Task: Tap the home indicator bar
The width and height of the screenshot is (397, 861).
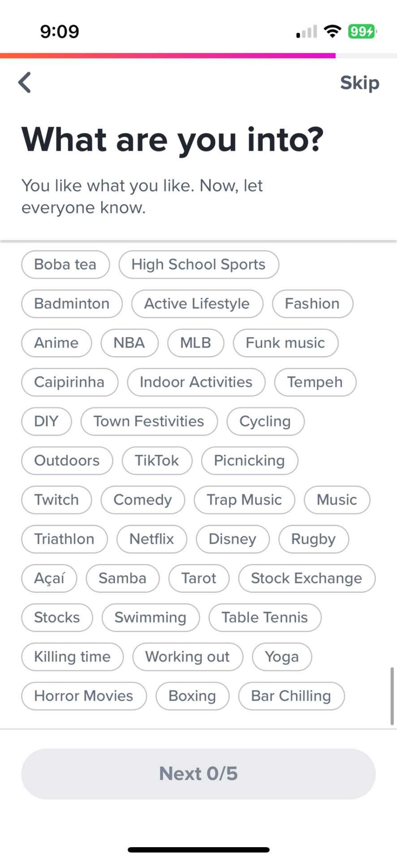Action: [198, 850]
